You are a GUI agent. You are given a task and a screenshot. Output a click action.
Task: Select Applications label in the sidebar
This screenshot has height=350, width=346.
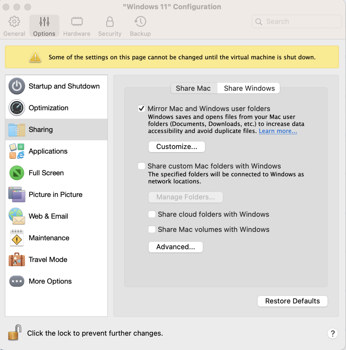48,151
